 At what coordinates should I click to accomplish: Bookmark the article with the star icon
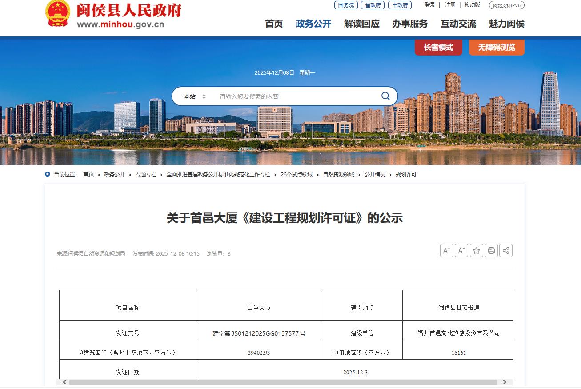(x=476, y=251)
